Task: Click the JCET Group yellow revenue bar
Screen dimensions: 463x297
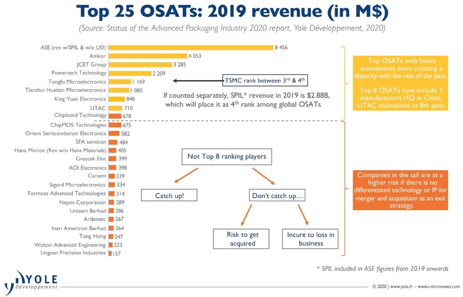Action: [x=140, y=64]
